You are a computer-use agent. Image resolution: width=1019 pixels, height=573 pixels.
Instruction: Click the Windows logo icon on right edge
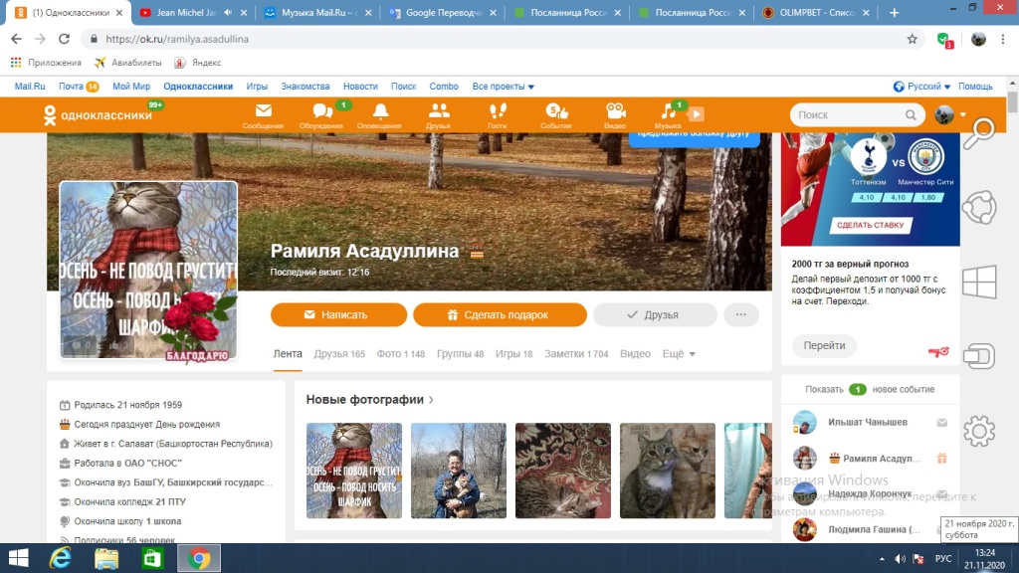tap(979, 282)
